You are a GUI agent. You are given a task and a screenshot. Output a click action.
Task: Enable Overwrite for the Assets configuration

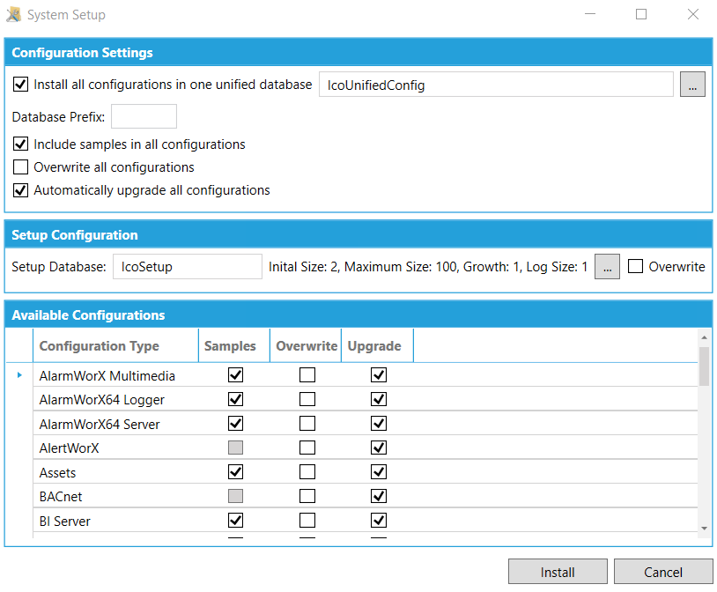click(307, 472)
